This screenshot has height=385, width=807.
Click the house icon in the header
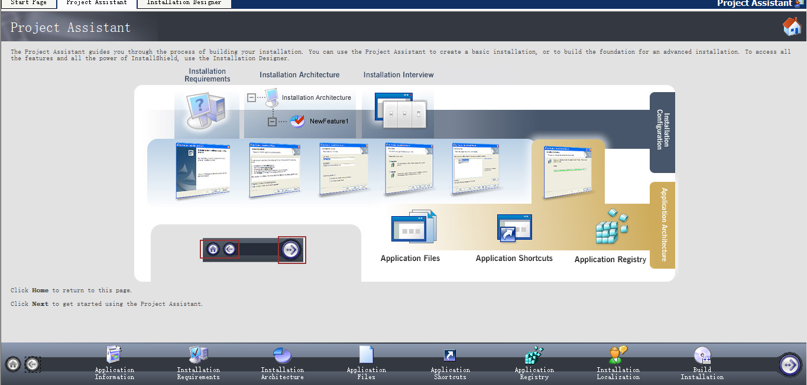[792, 27]
